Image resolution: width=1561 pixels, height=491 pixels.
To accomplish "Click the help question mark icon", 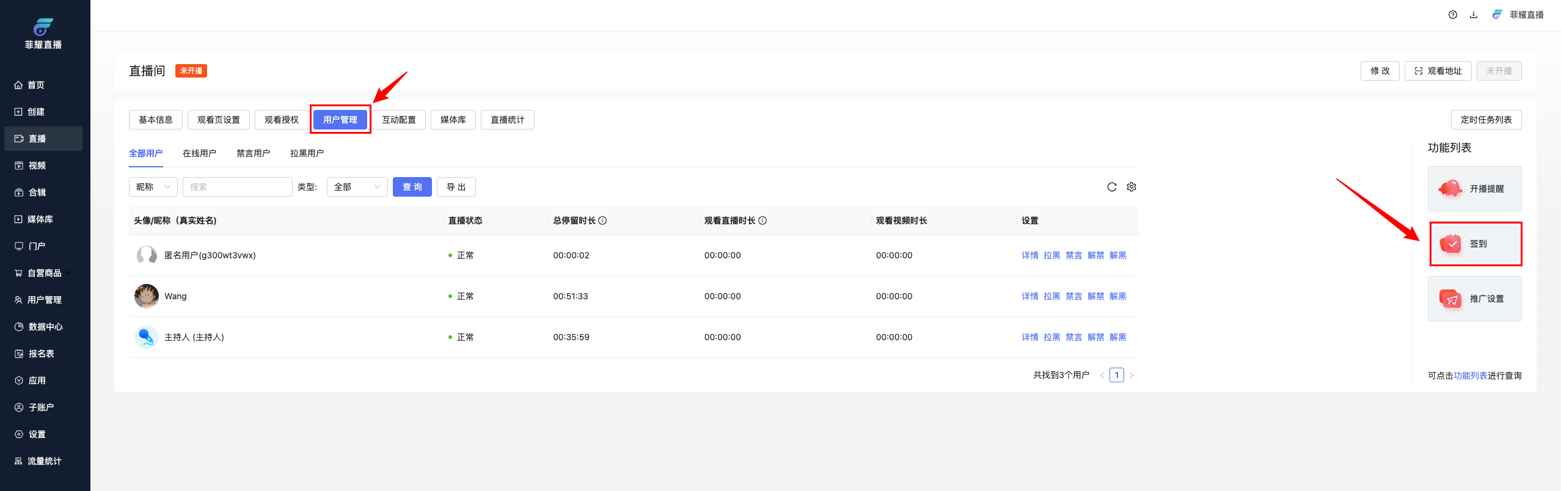I will coord(1452,15).
